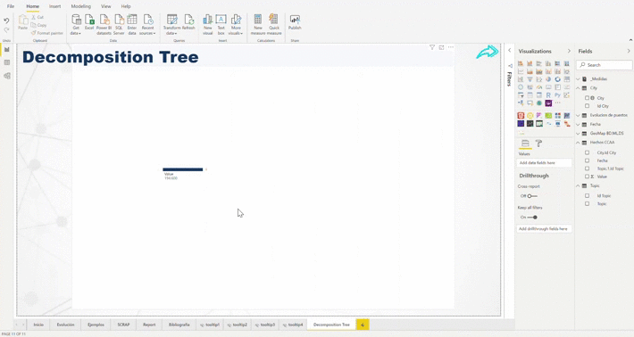634x337 pixels.
Task: Open the Modeling ribbon tab
Action: (81, 6)
